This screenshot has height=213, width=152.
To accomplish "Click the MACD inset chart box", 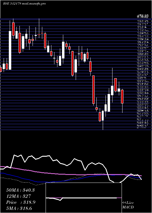I will 84,198.
